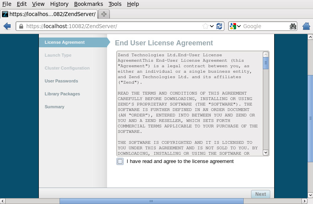Image resolution: width=313 pixels, height=204 pixels.
Task: Open the Tools menu
Action: [x=115, y=4]
